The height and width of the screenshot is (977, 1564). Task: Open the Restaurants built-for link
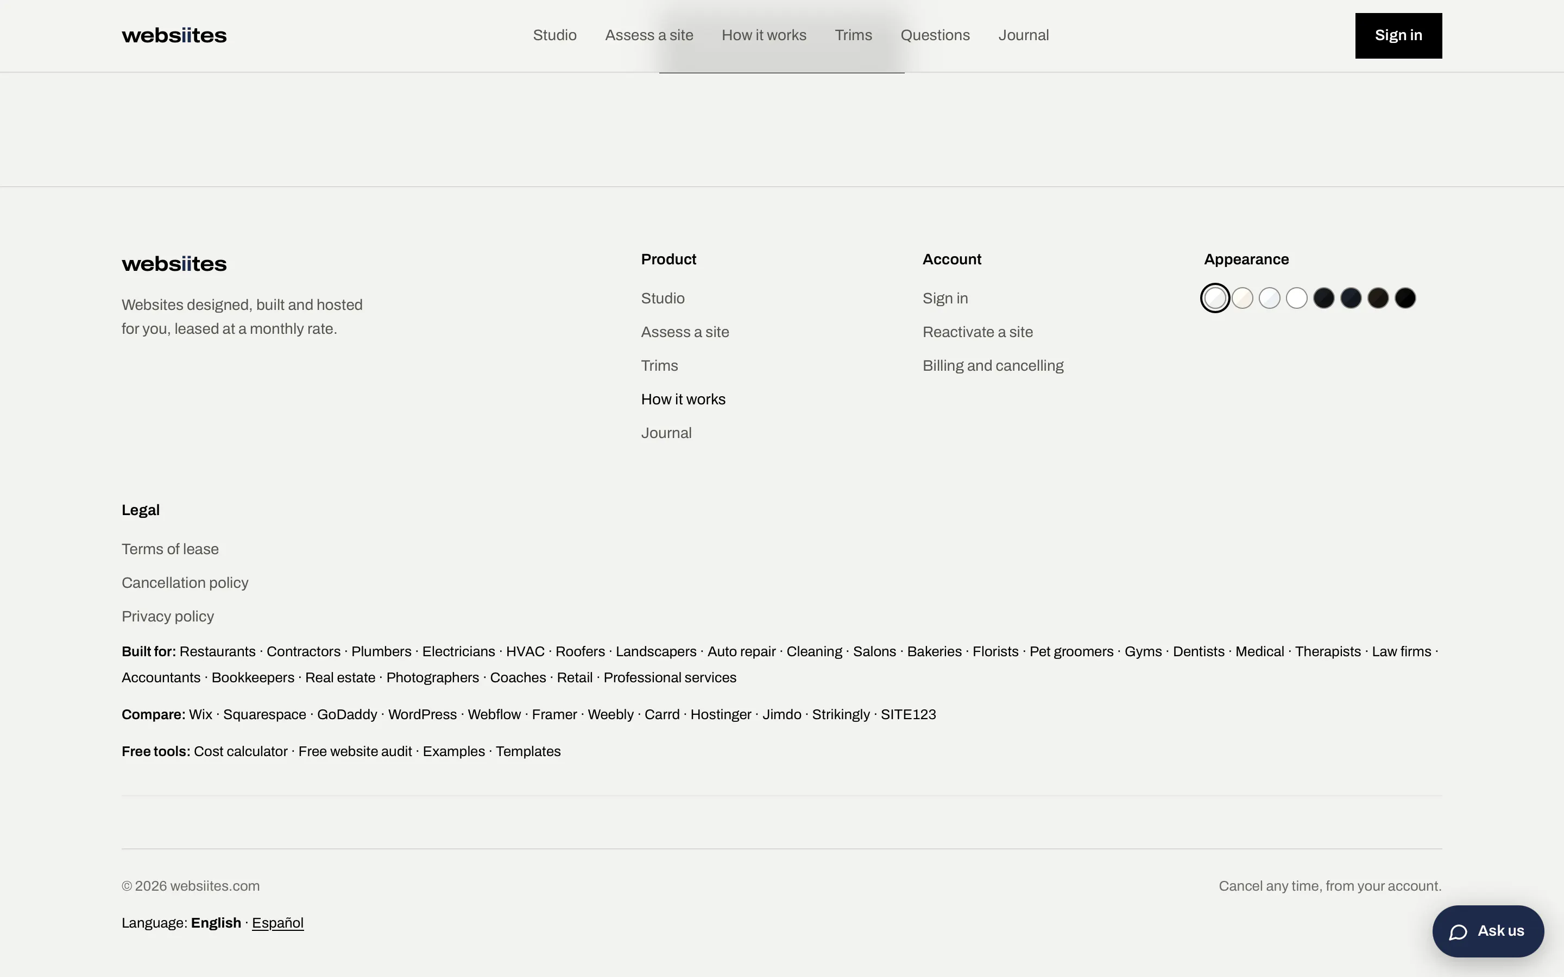(217, 651)
